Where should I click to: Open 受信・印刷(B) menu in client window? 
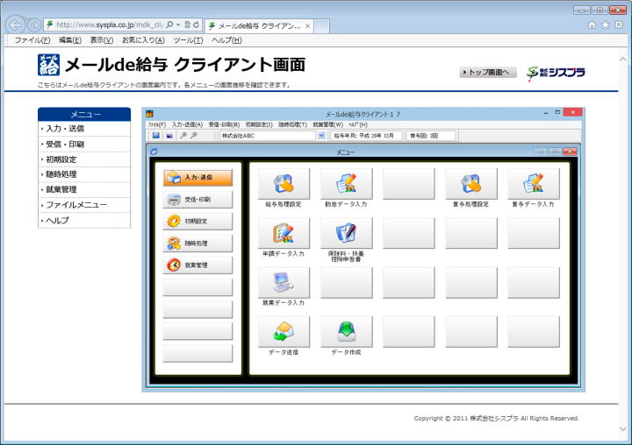[x=224, y=124]
